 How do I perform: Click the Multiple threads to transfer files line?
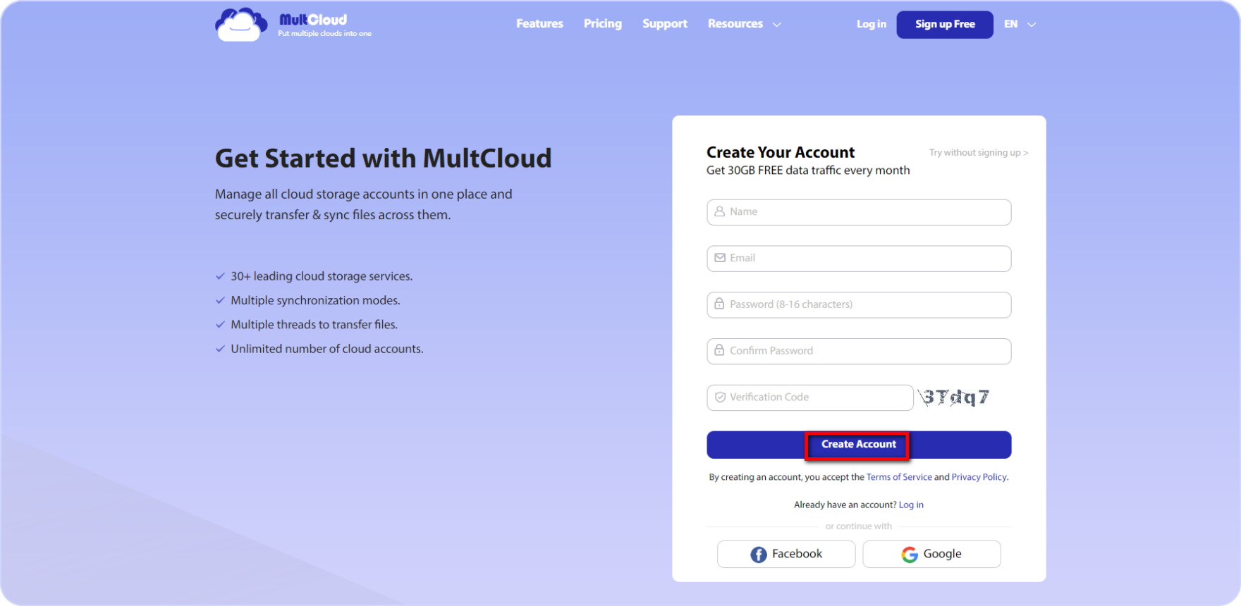[x=314, y=325]
